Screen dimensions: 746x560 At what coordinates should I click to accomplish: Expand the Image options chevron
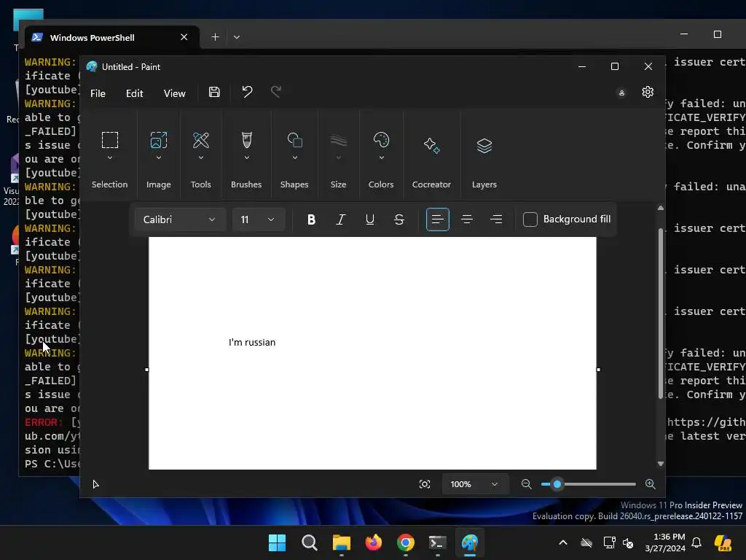[x=158, y=157]
